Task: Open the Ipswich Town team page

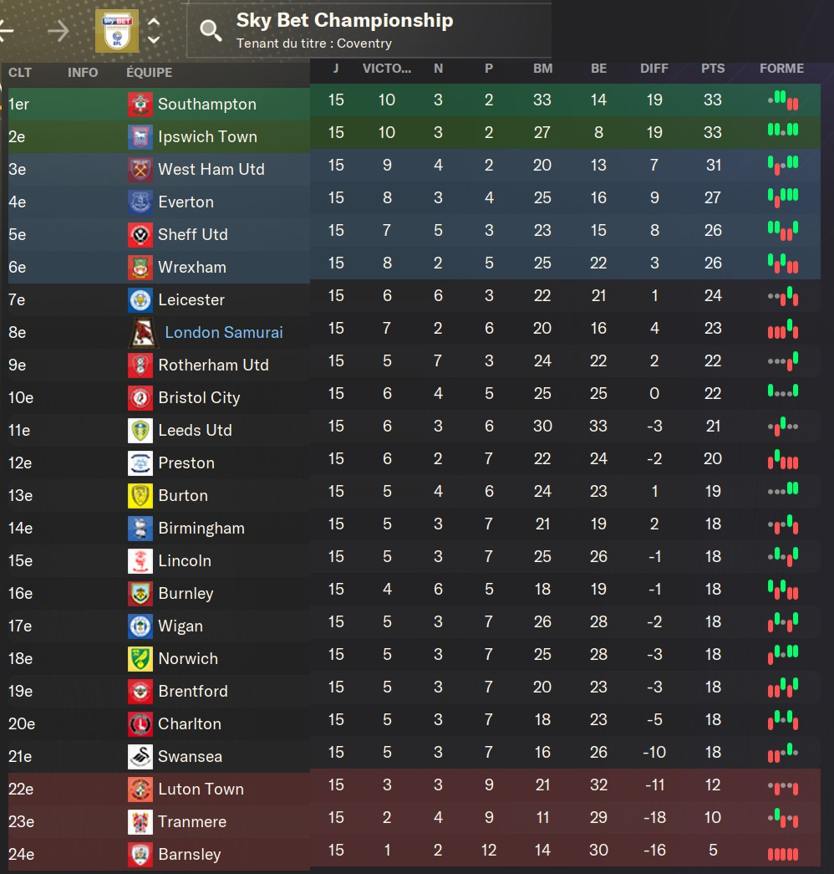Action: (207, 137)
